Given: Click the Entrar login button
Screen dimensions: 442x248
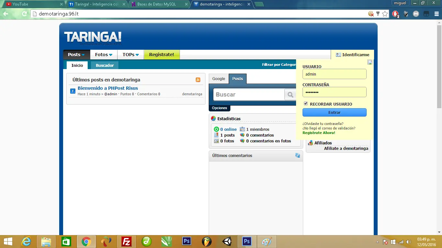Looking at the screenshot, I should 334,112.
